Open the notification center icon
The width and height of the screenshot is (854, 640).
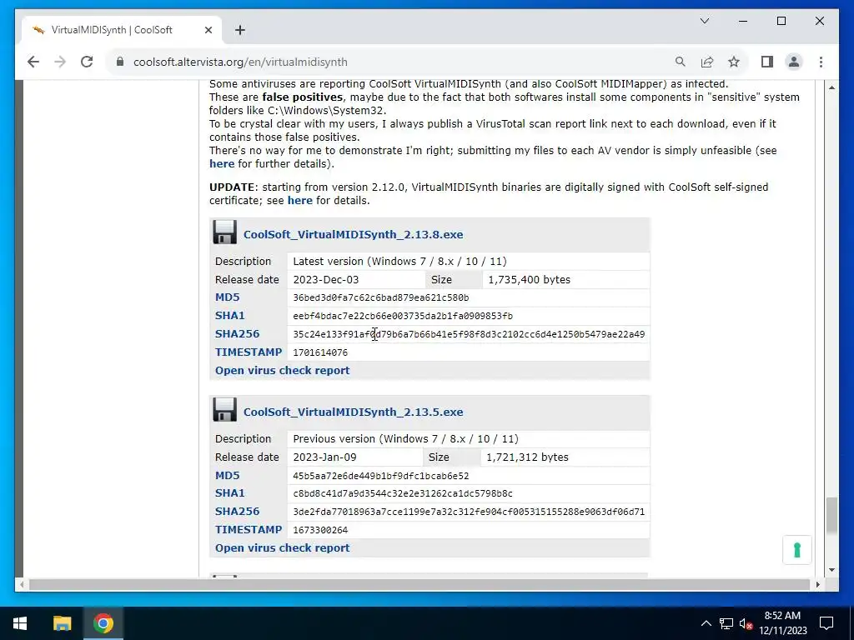[826, 623]
